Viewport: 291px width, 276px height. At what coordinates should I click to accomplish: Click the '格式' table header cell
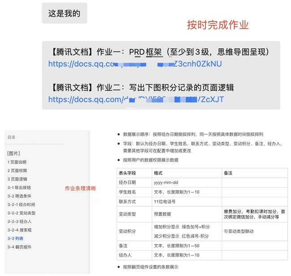[187, 173]
